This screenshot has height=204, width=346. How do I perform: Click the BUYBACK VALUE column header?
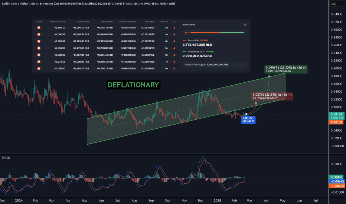[58, 22]
